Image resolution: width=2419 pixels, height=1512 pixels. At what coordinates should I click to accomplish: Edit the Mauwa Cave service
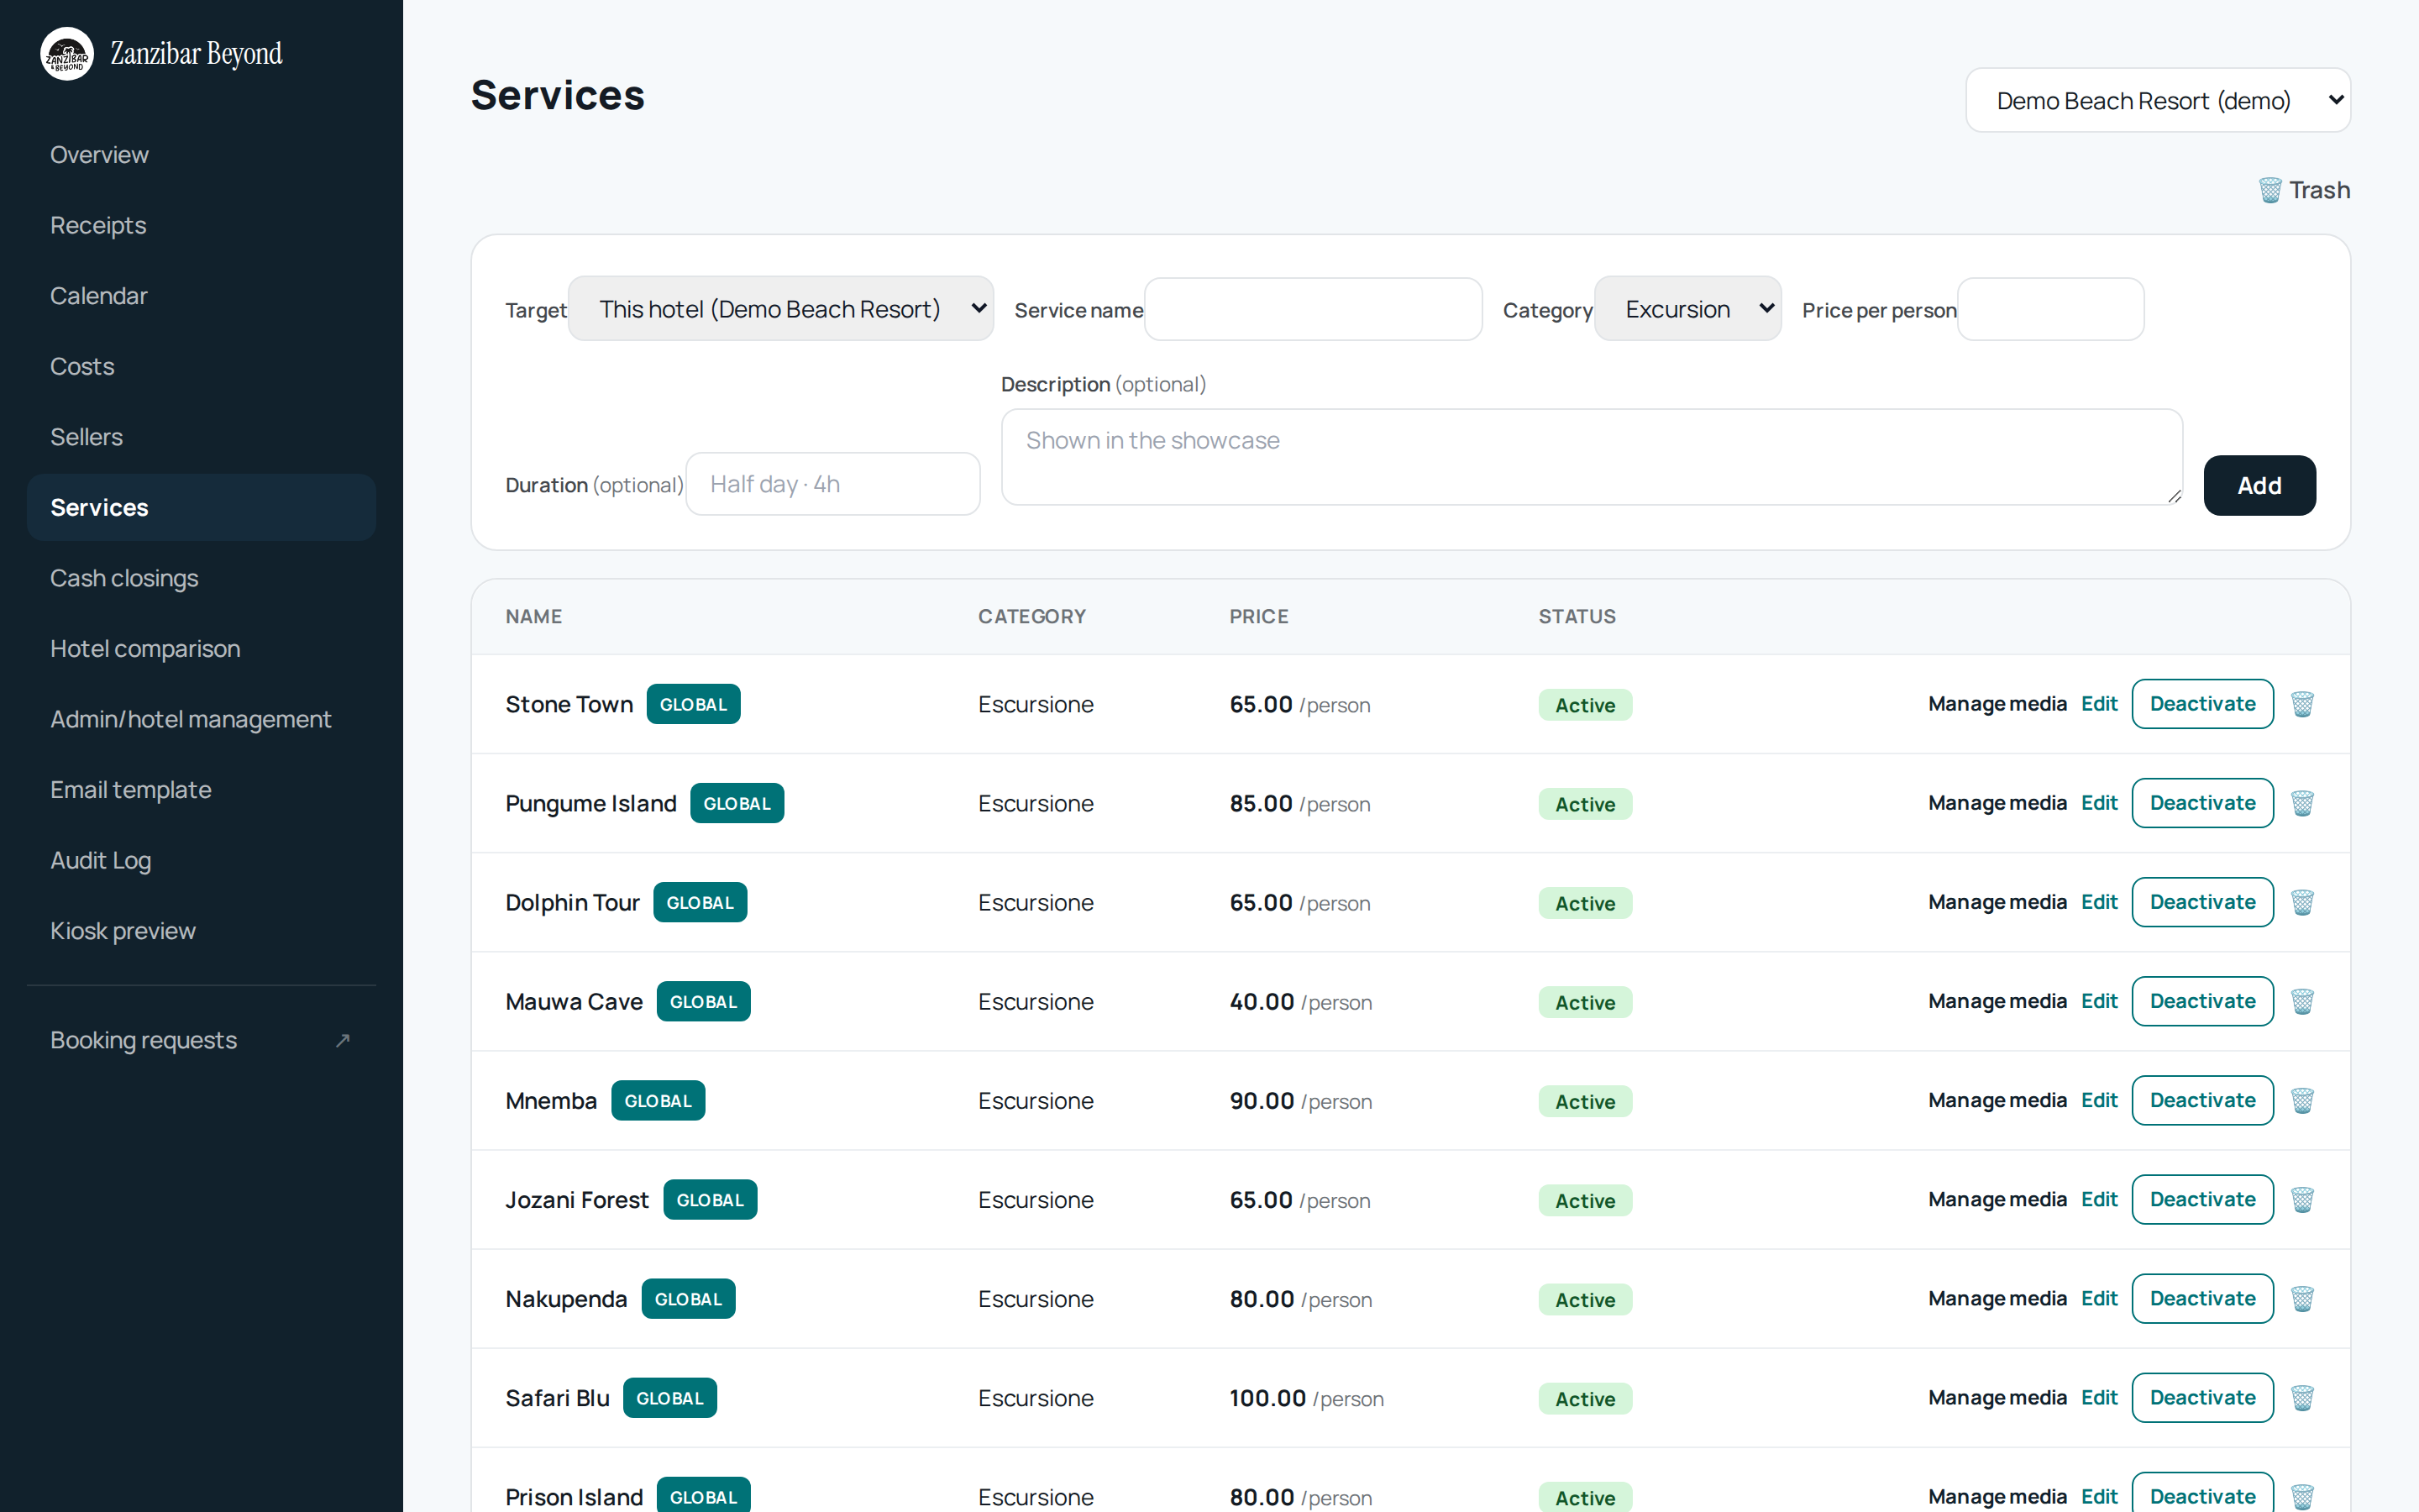(2099, 1001)
